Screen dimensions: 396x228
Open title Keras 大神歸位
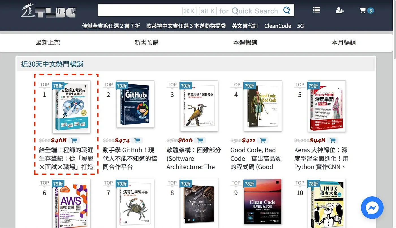321,158
